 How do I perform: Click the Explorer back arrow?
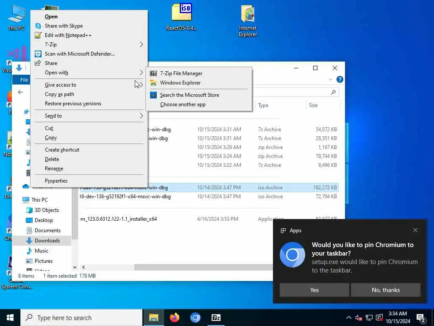pyautogui.click(x=20, y=92)
